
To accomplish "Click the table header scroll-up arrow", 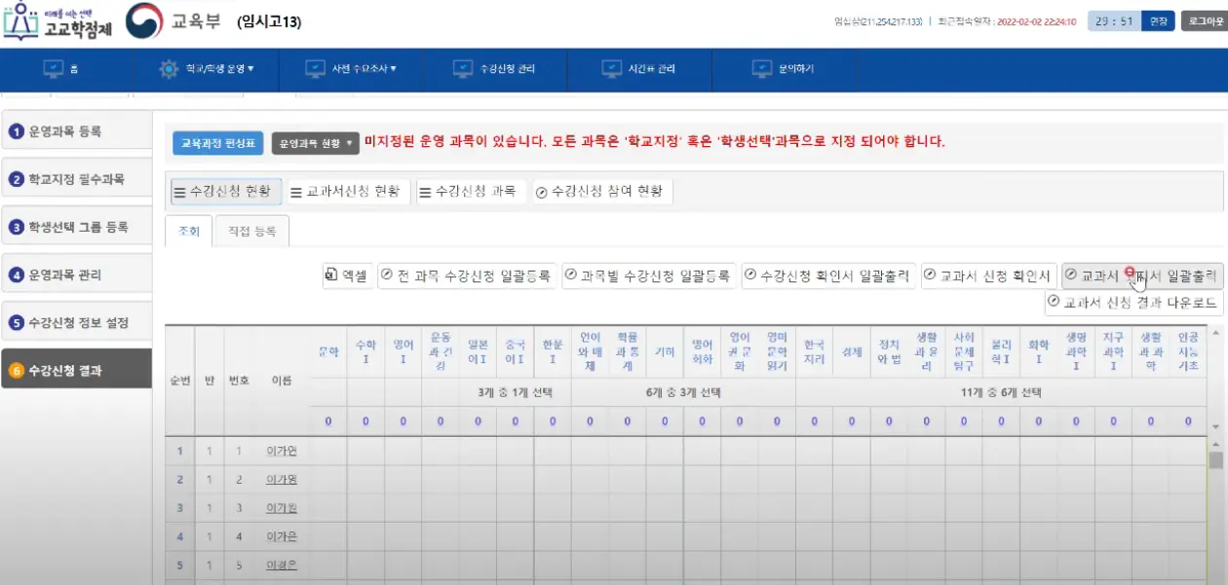I will pyautogui.click(x=1214, y=334).
